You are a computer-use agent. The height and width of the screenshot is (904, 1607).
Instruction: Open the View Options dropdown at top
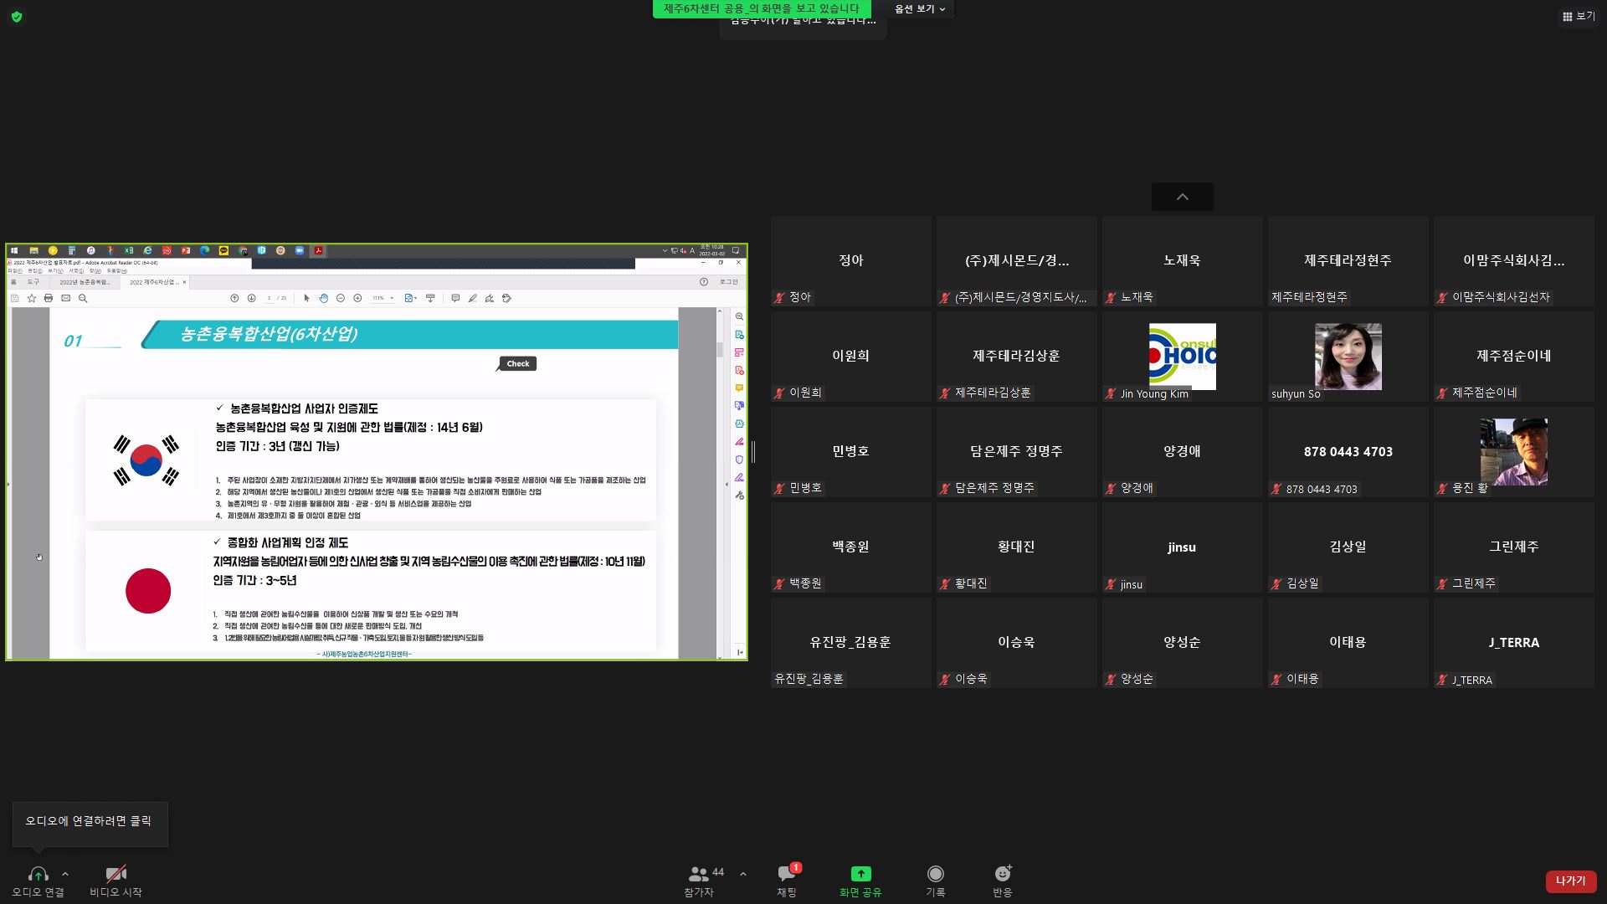[x=920, y=9]
